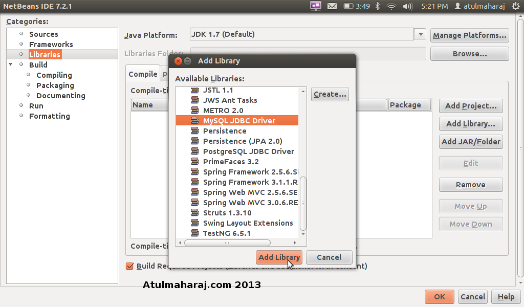Click the icon next to Spring Web MVC 3.0.6
Screen dimensions: 524x307
click(x=195, y=203)
